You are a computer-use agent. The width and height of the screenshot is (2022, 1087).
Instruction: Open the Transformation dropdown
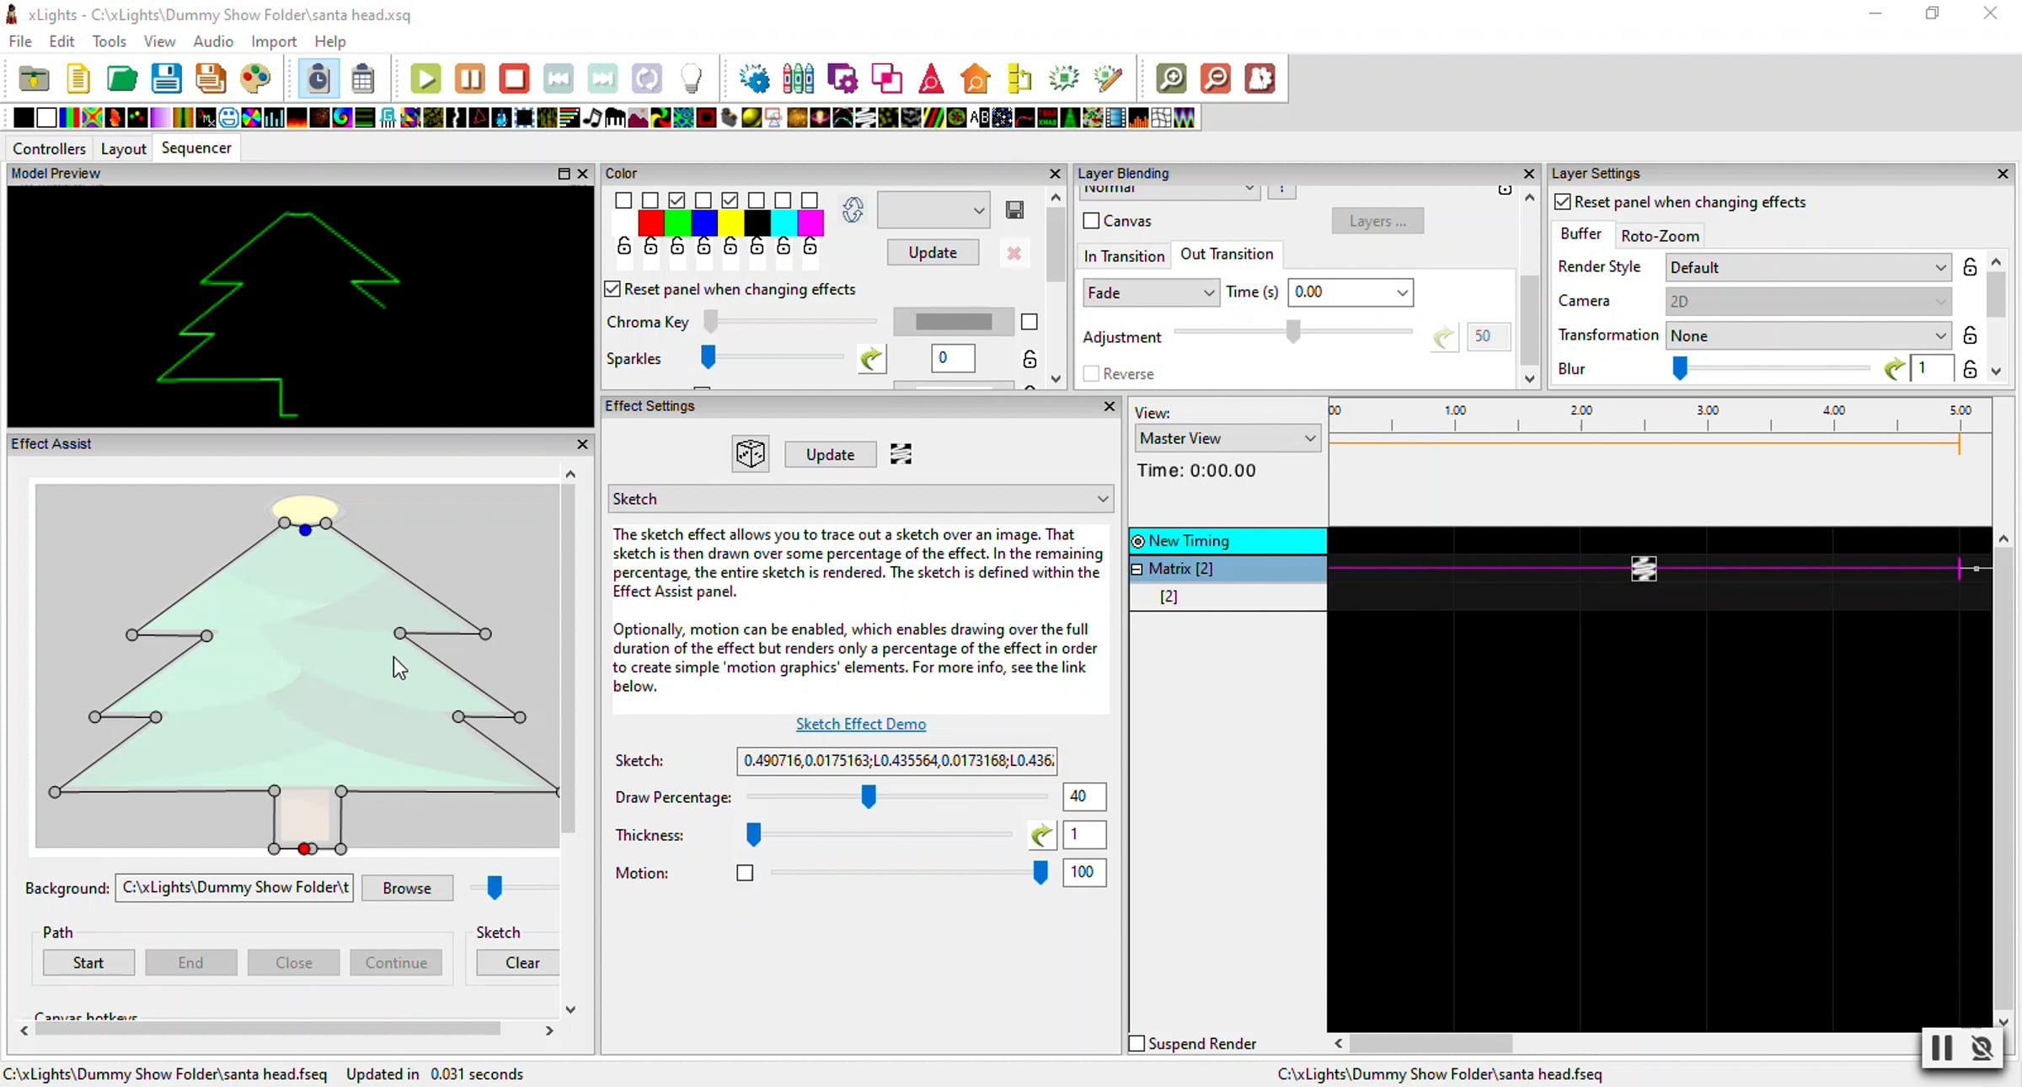coord(1808,335)
